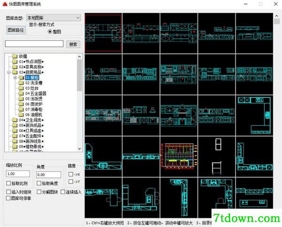Click the folder tree scrollbar thumb
282x227 pixels.
click(79, 75)
